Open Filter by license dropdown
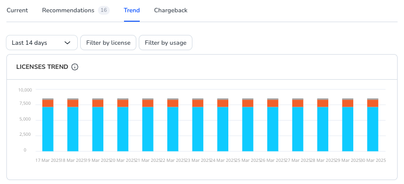 108,42
